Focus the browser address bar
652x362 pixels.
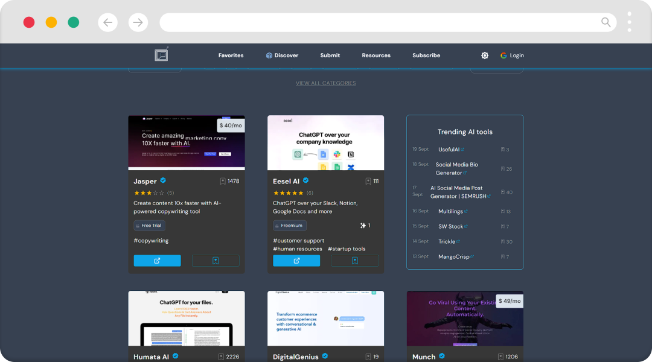(x=388, y=22)
